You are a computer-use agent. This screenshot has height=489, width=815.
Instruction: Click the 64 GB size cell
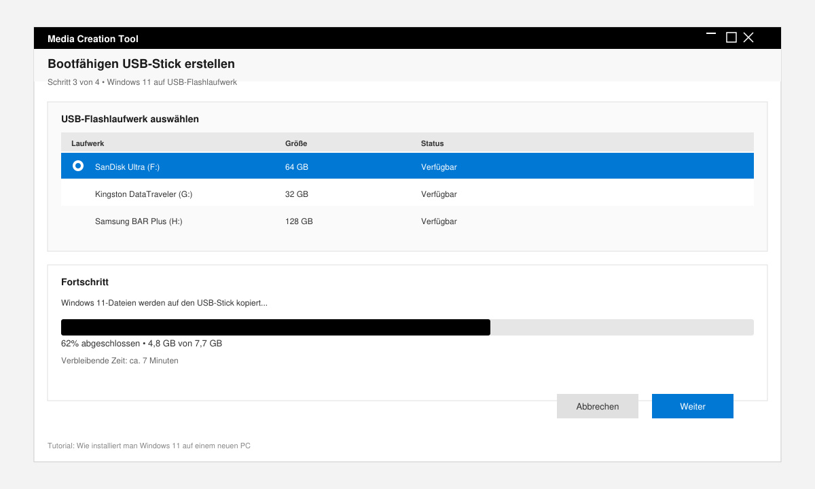(x=297, y=166)
